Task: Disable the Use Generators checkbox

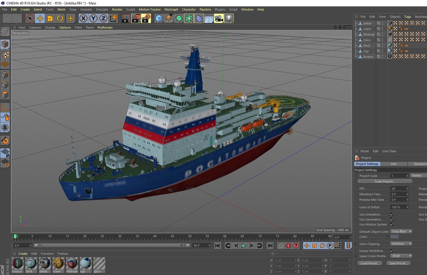Action: click(x=392, y=219)
